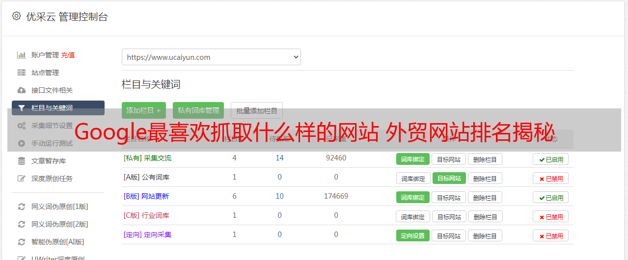Click the 174669 collected count
Image resolution: width=628 pixels, height=260 pixels.
tap(336, 196)
